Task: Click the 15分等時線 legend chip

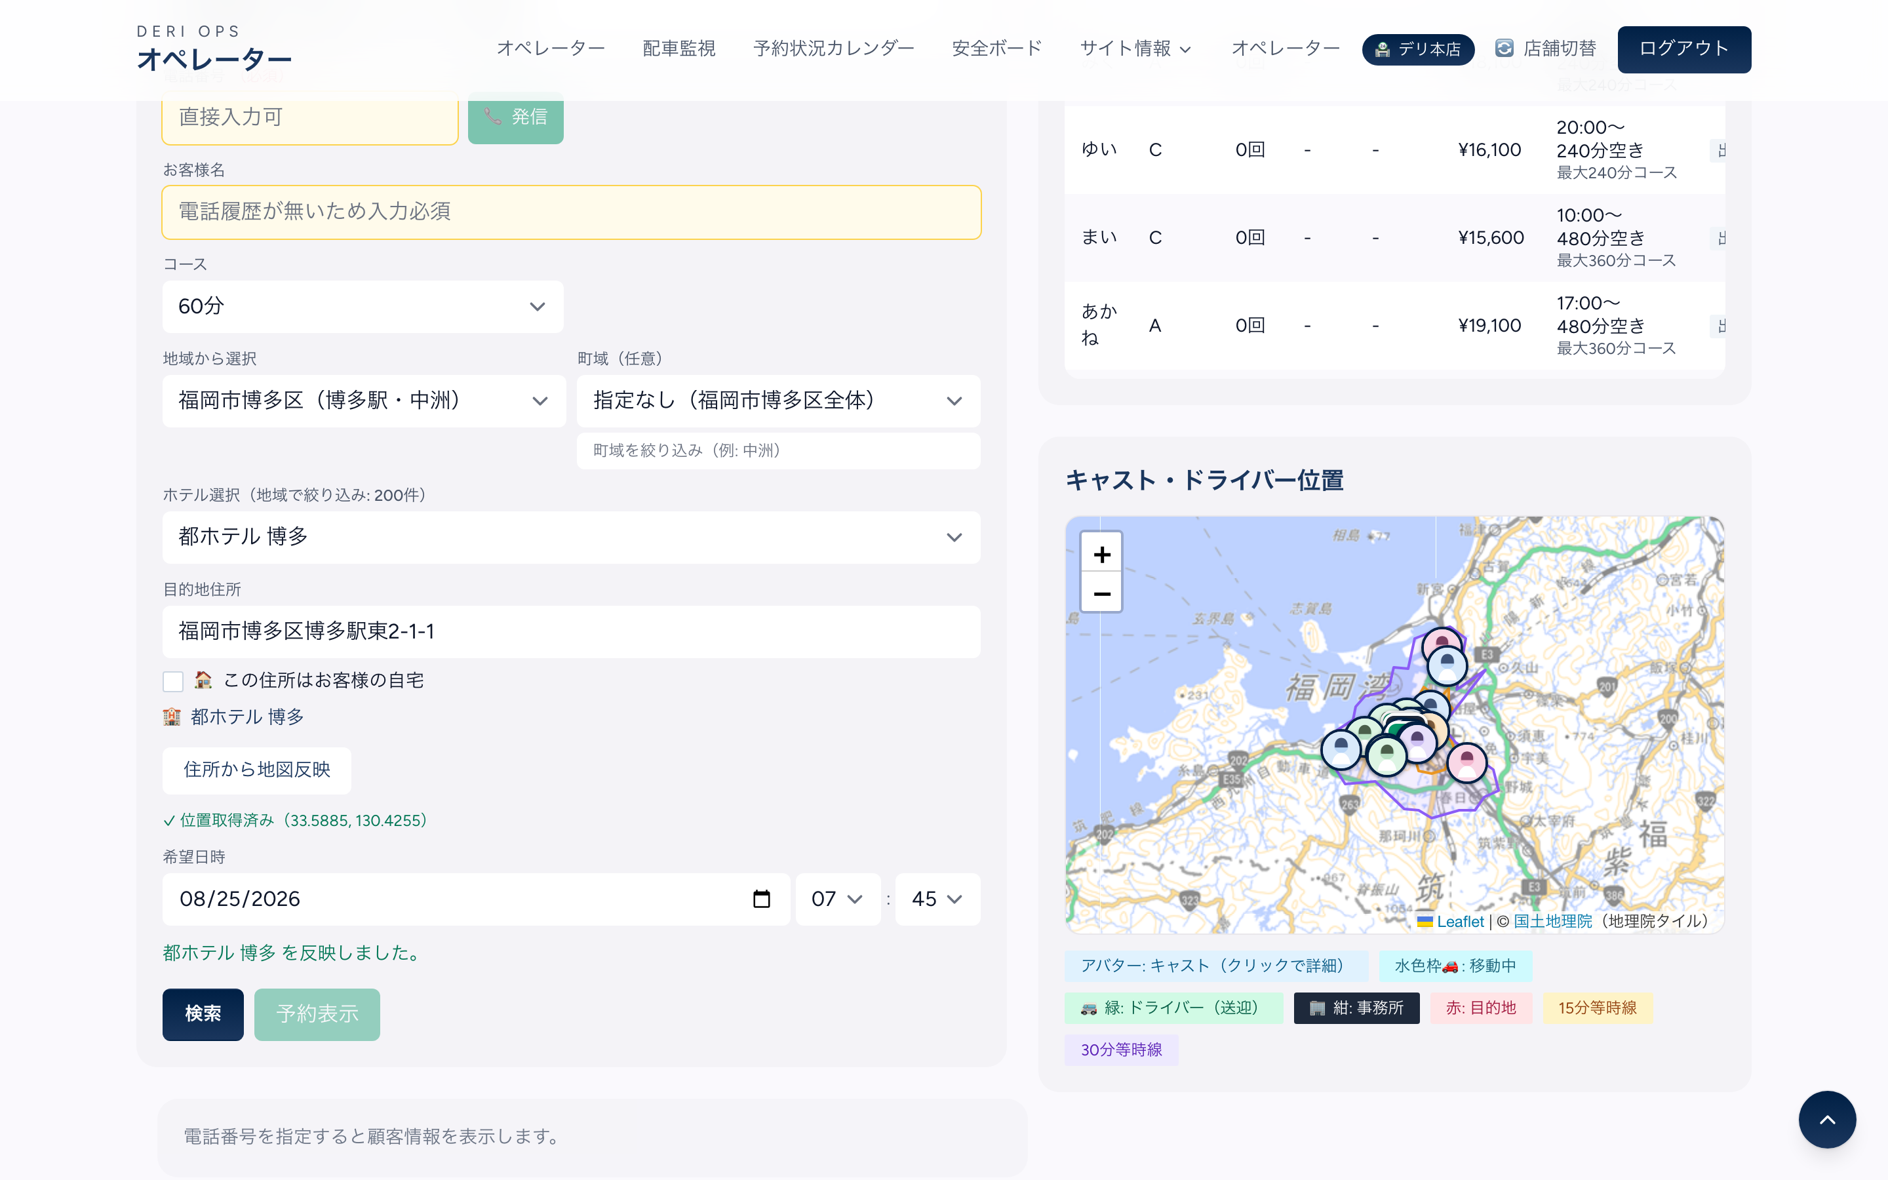Action: 1597,1008
